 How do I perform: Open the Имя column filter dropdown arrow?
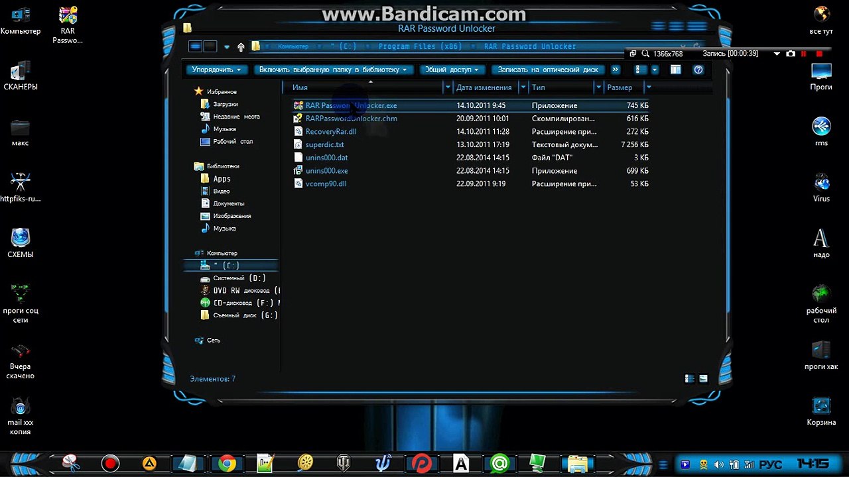(x=448, y=87)
